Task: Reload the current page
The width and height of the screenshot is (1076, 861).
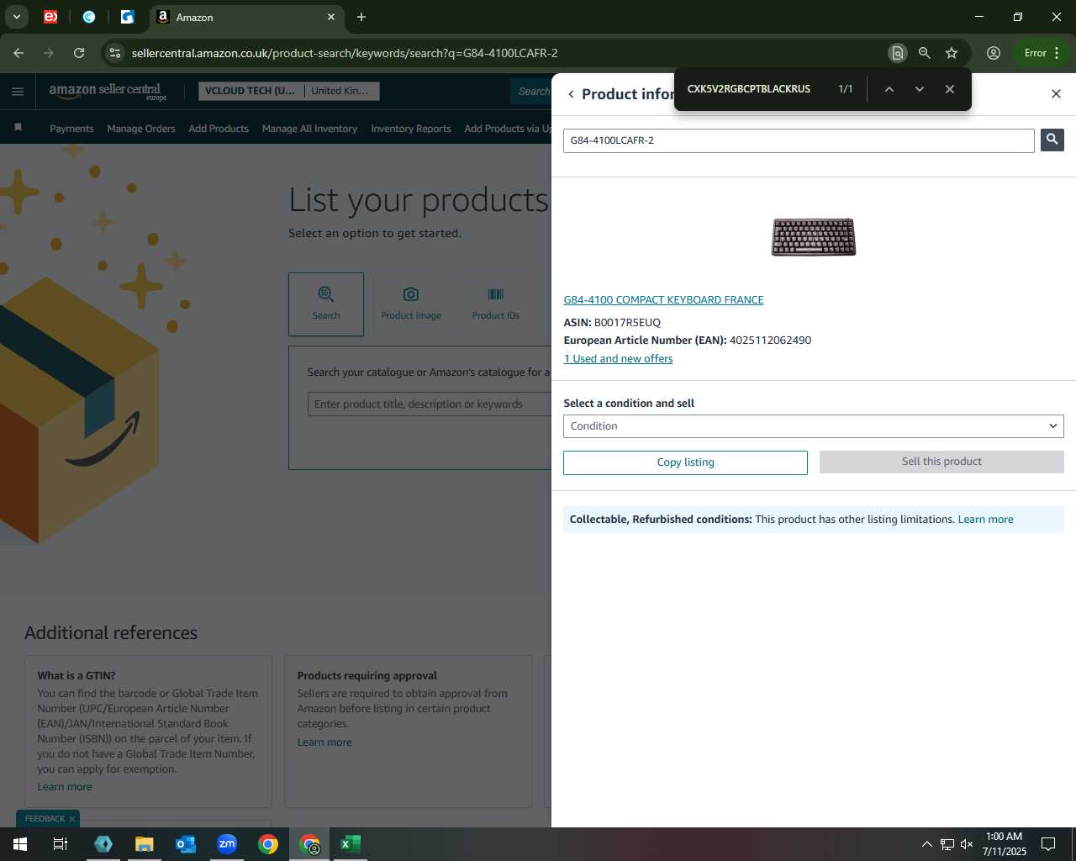Action: [79, 53]
